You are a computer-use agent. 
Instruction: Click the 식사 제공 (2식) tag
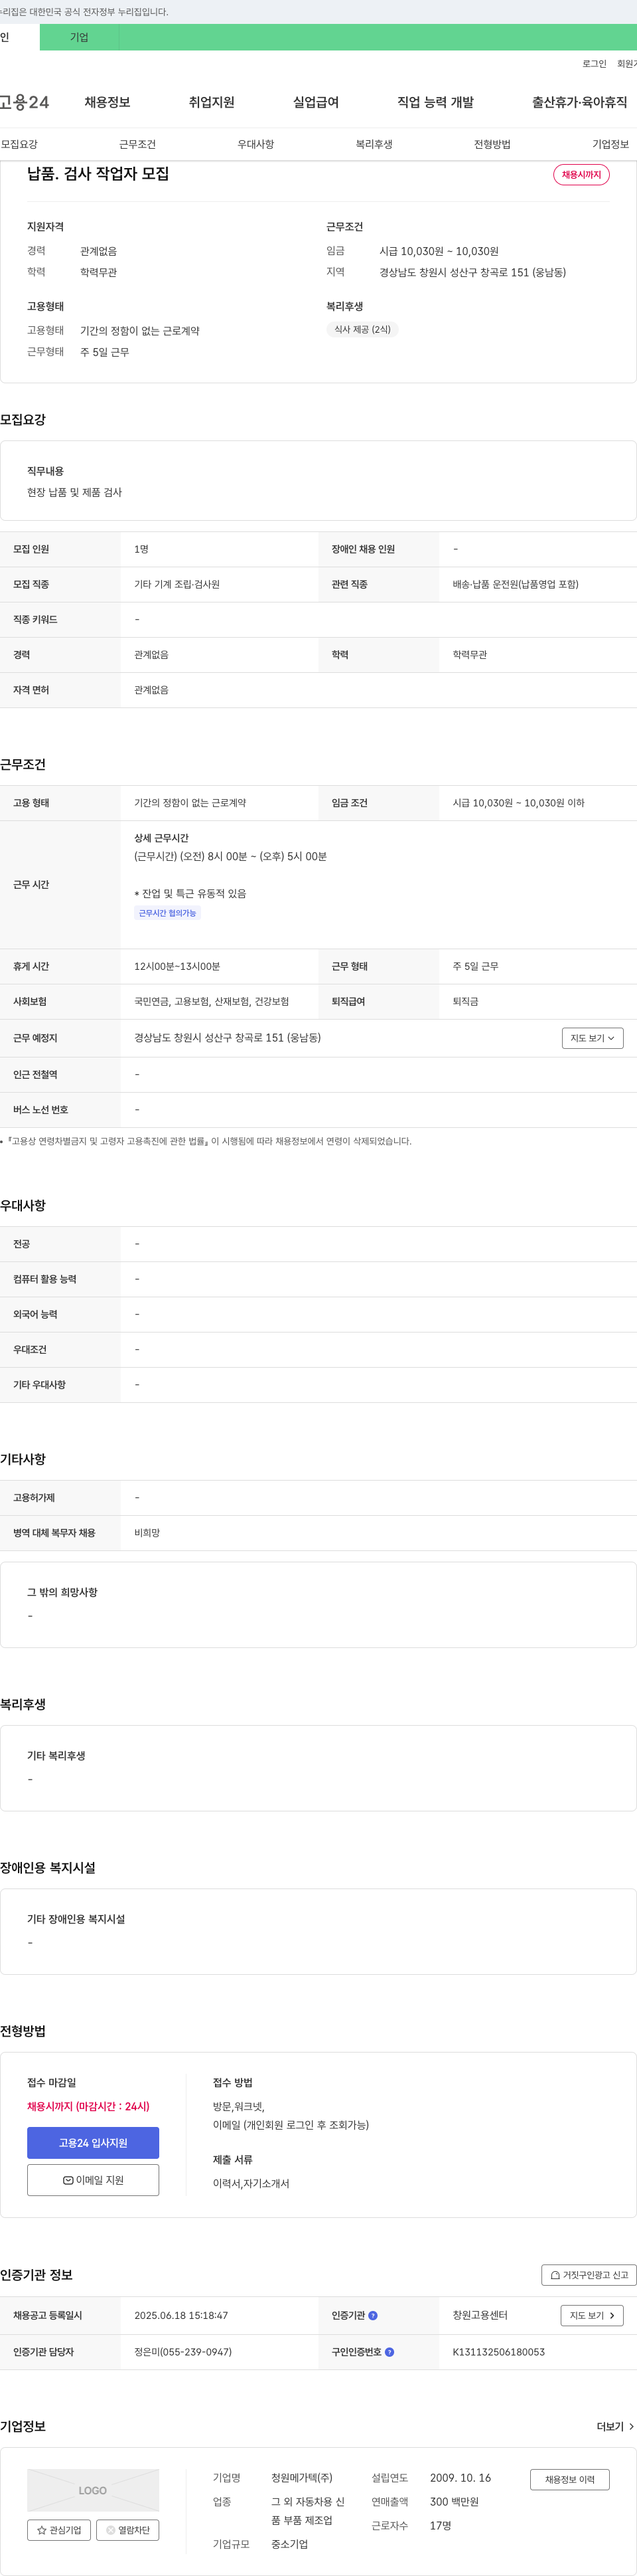362,329
